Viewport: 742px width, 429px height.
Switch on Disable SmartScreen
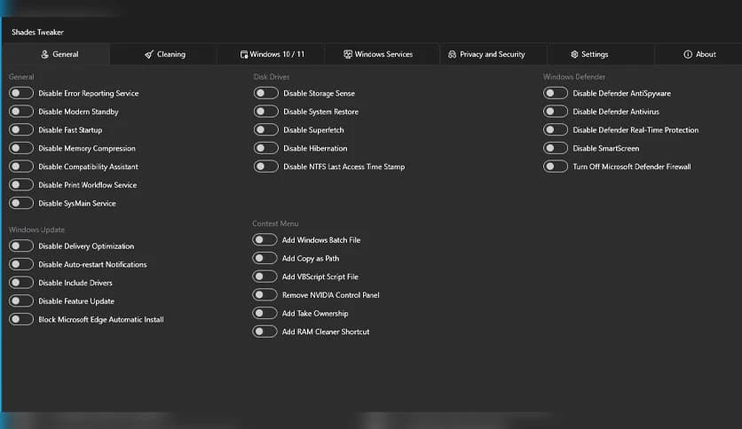556,148
